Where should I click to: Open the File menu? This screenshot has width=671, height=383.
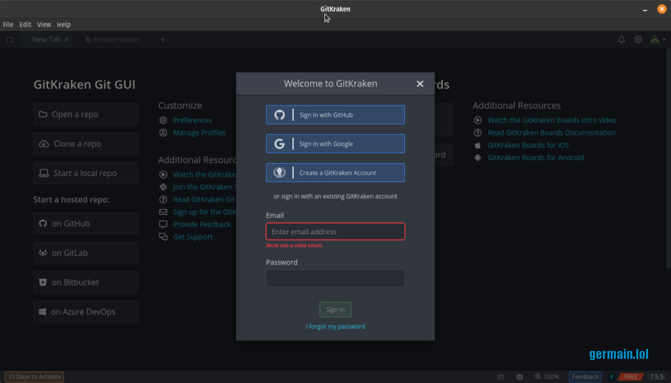[x=8, y=24]
